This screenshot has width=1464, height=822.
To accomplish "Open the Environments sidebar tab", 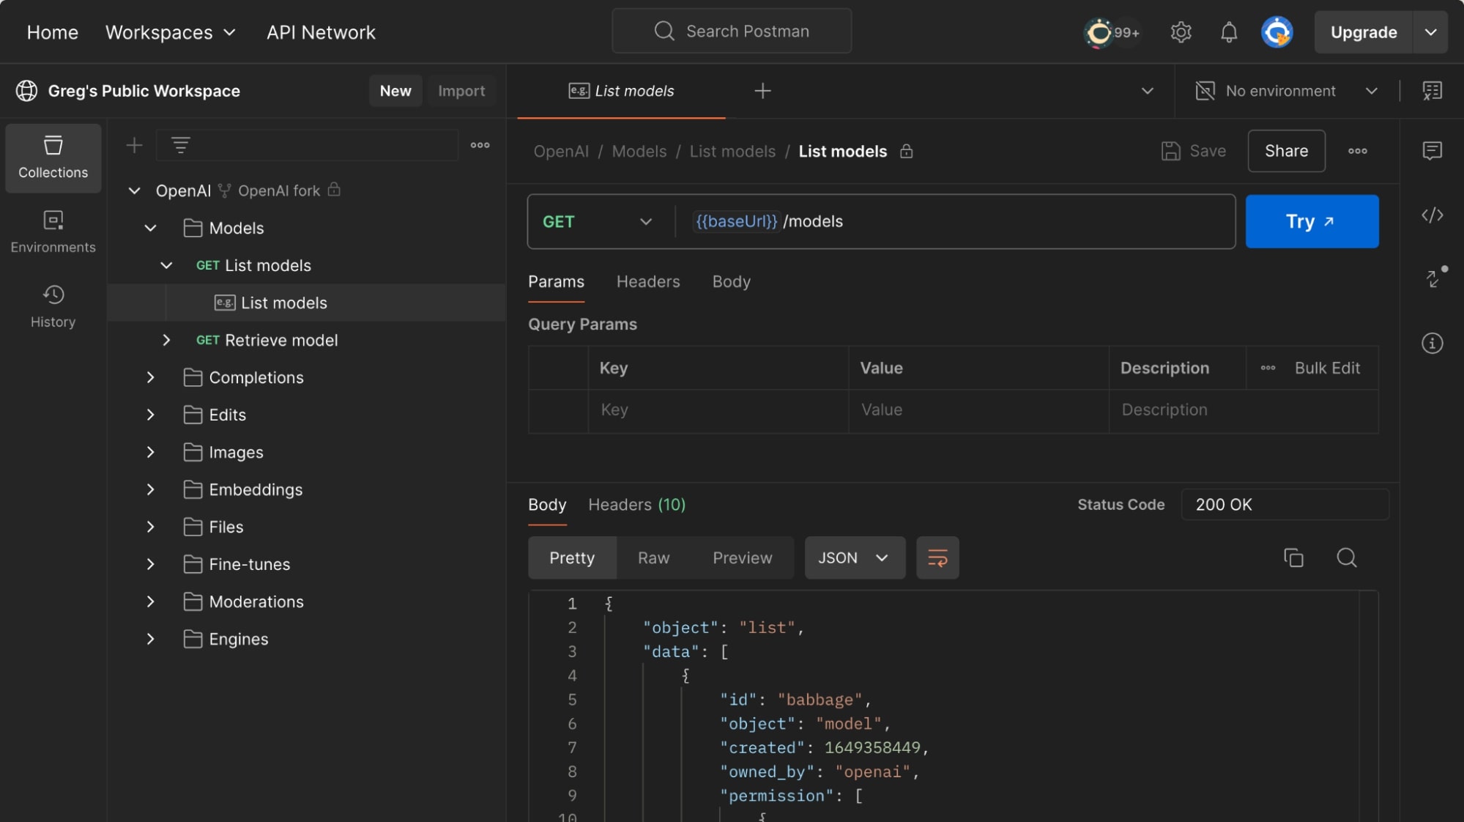I will point(53,231).
